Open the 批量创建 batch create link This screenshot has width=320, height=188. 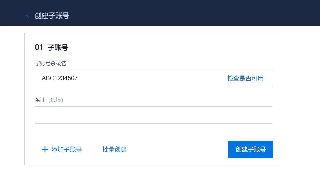pos(114,150)
